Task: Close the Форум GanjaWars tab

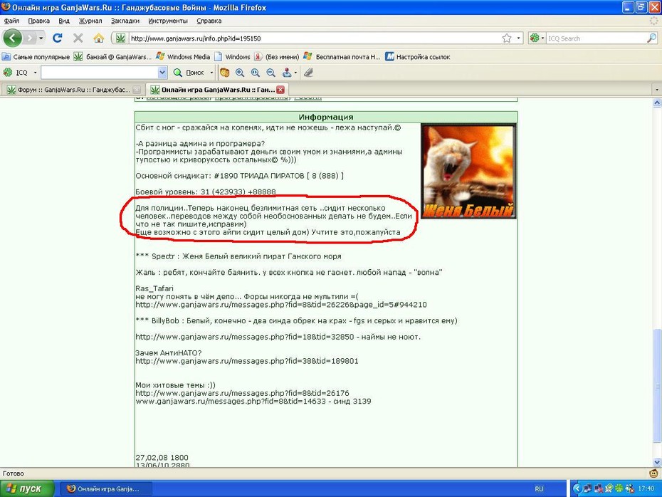Action: pos(137,90)
